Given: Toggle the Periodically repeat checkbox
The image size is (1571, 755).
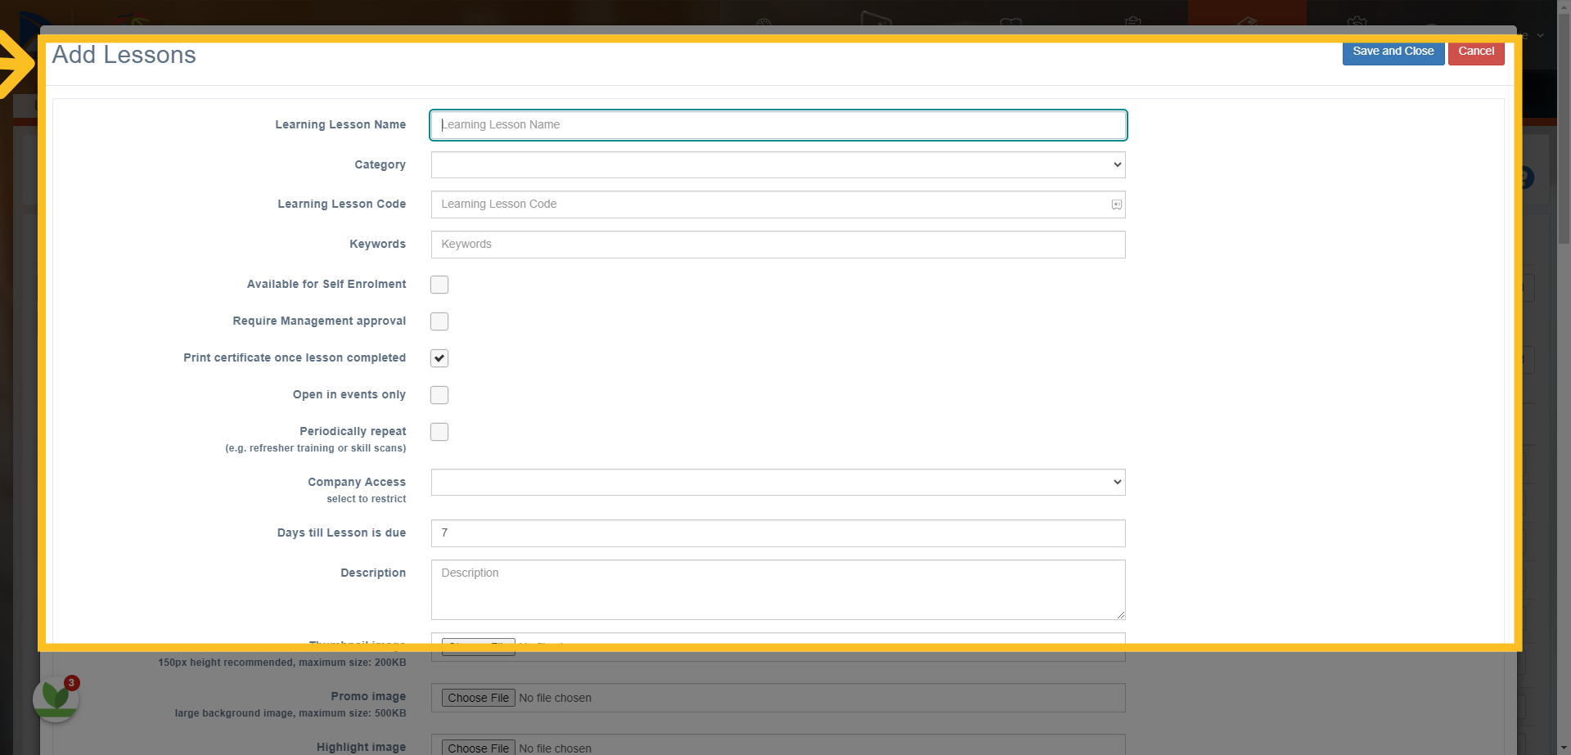Looking at the screenshot, I should point(439,432).
